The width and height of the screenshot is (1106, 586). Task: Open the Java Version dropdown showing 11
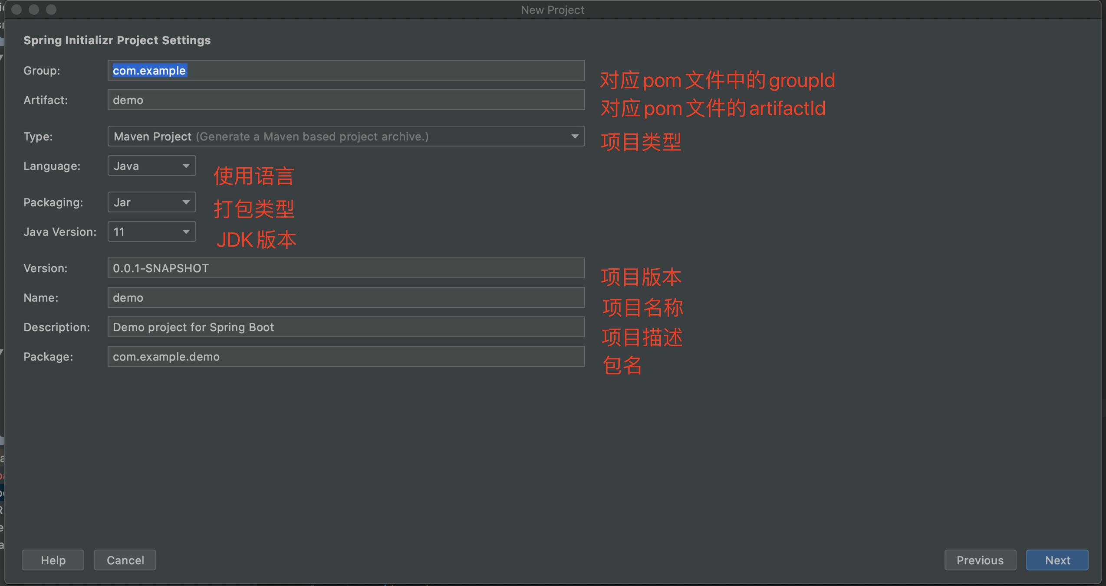tap(151, 232)
